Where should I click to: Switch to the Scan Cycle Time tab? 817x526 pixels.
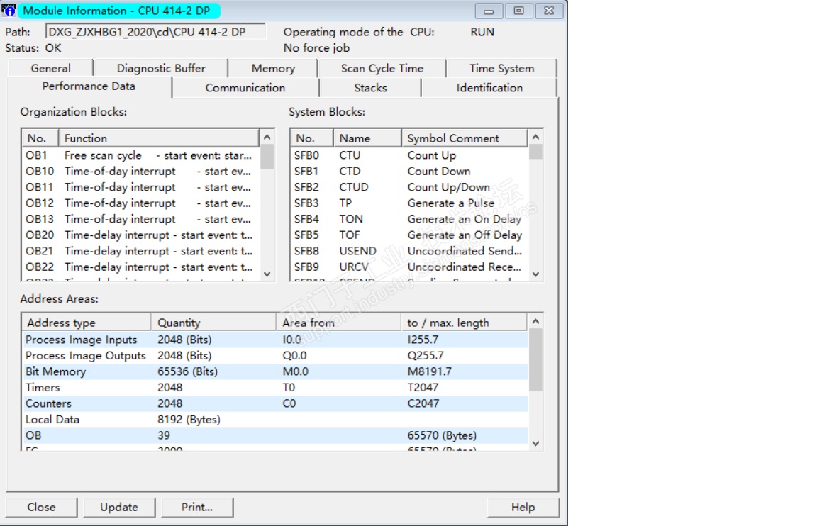pos(382,69)
